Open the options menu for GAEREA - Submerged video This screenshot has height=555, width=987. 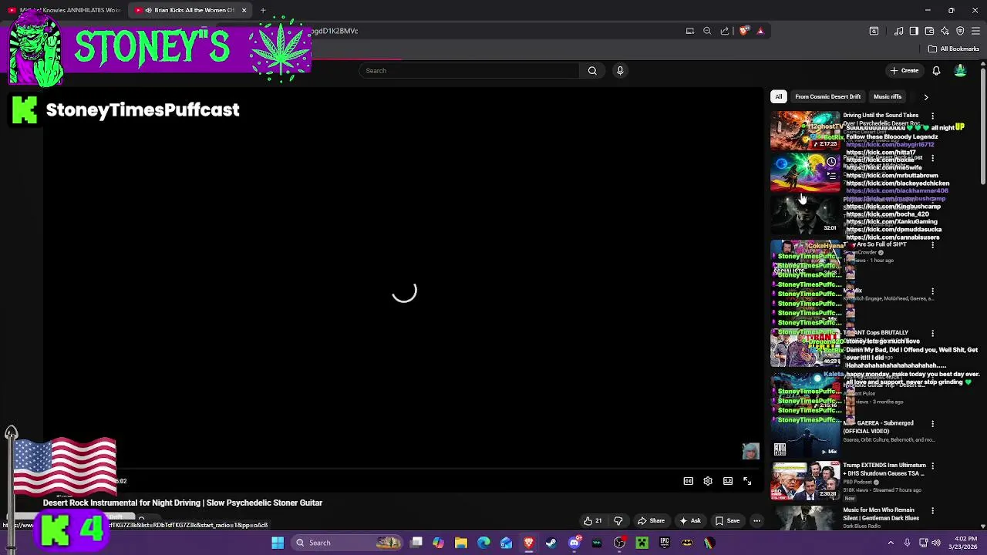[x=933, y=424]
